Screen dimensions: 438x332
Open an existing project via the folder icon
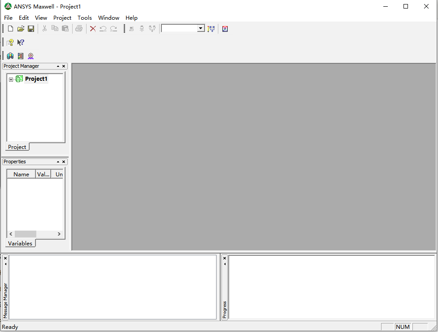point(21,29)
